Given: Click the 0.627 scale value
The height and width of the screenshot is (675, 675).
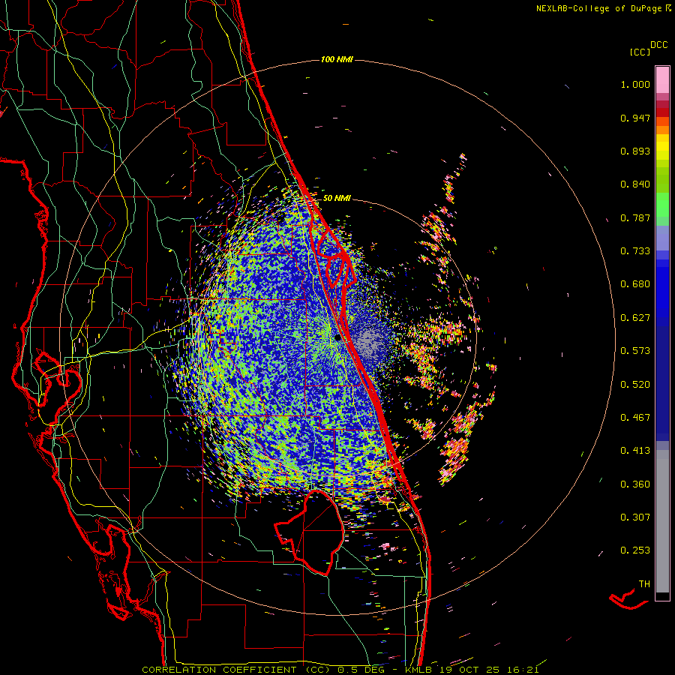Looking at the screenshot, I should tap(635, 318).
